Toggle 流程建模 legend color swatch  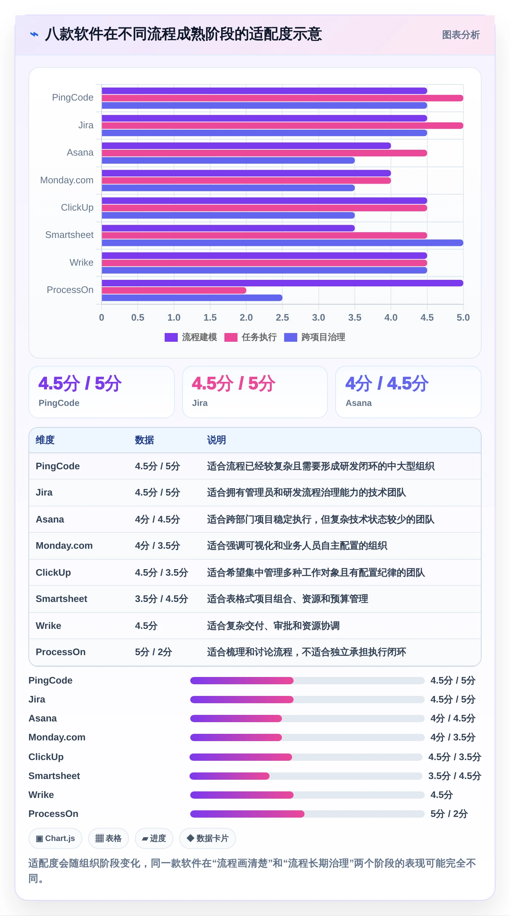[x=171, y=337]
